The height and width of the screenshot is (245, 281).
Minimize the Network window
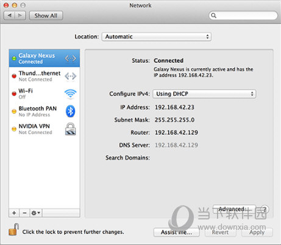(15, 5)
